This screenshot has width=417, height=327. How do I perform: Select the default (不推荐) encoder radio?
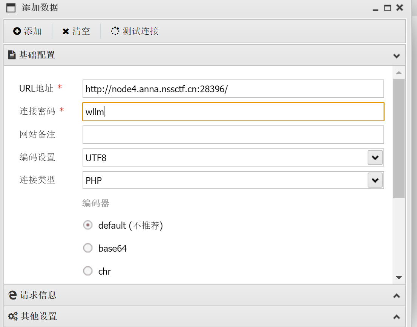(x=88, y=225)
